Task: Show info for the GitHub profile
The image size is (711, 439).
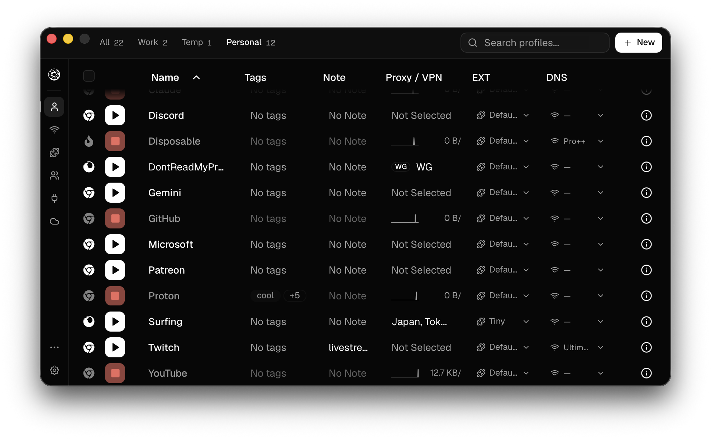Action: [x=646, y=218]
